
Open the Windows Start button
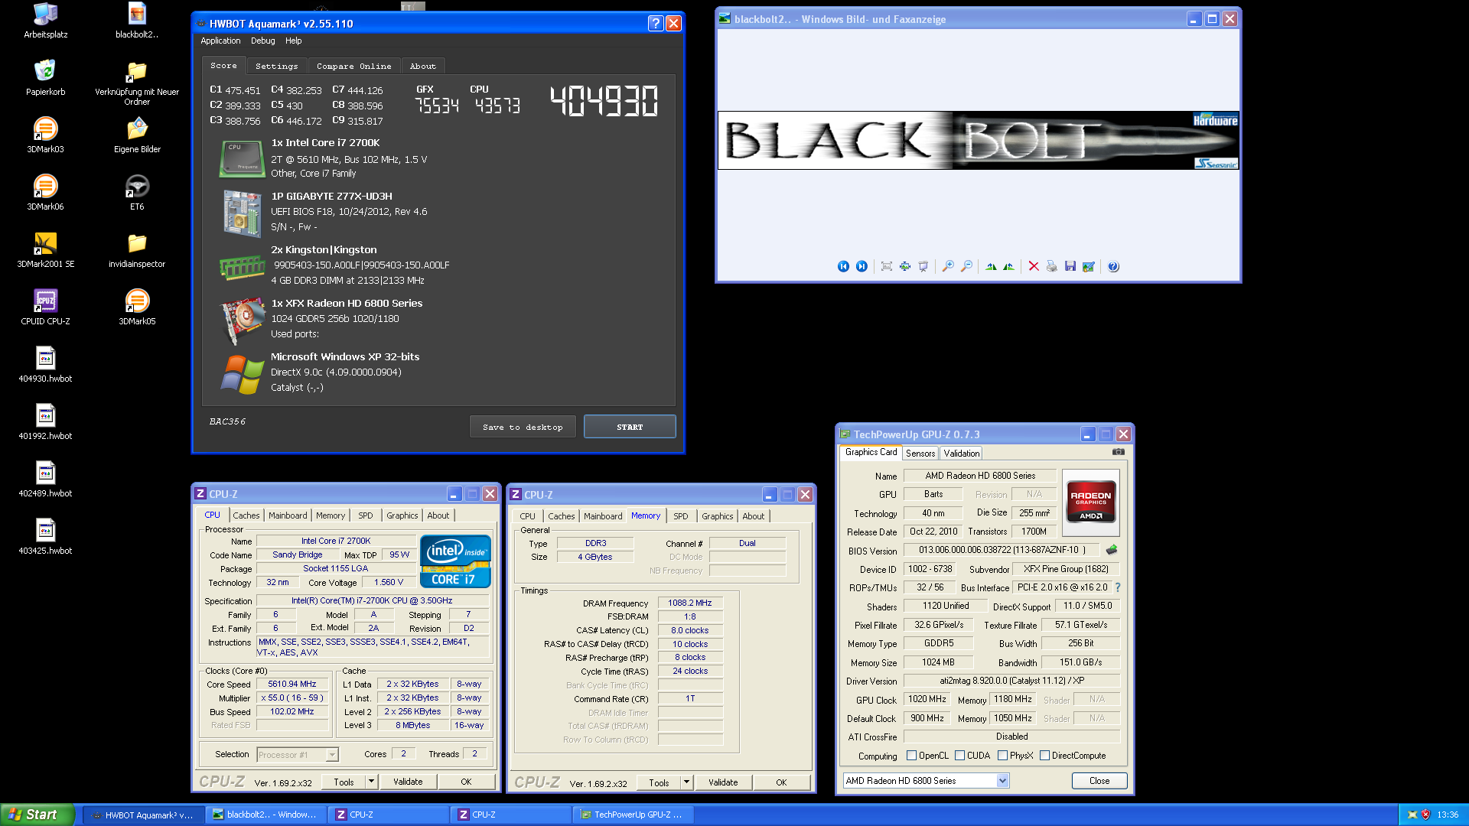tap(37, 815)
